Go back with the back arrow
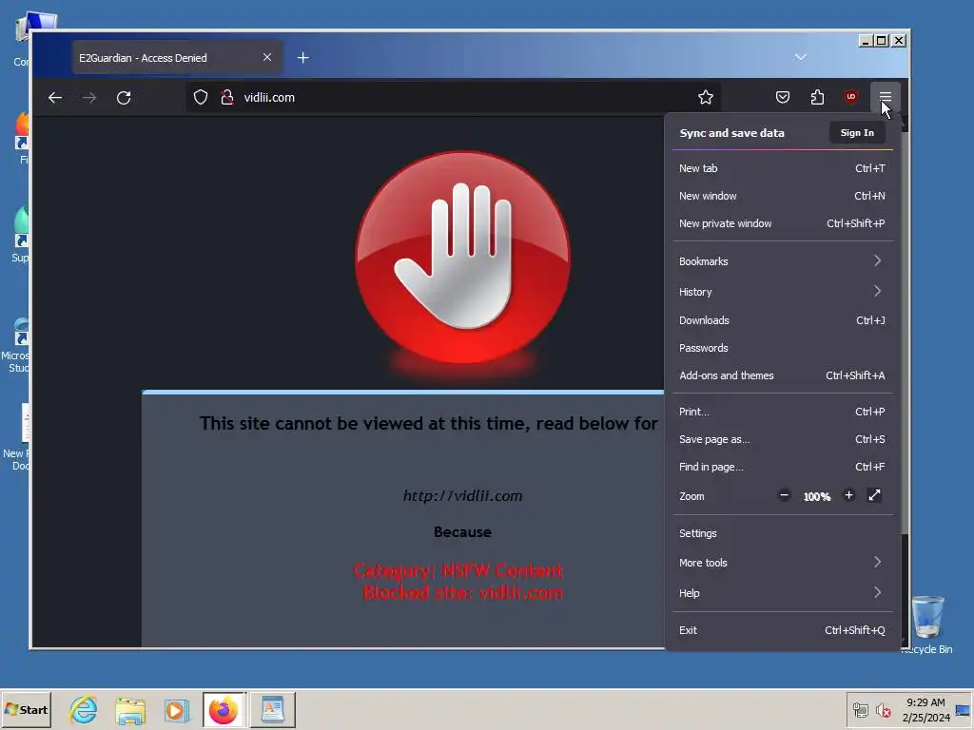The height and width of the screenshot is (730, 974). pyautogui.click(x=54, y=98)
